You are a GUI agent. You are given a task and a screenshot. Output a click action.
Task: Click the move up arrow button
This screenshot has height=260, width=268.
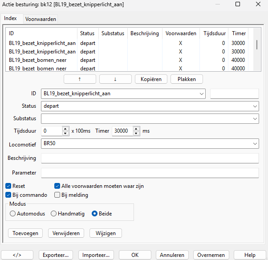80,79
